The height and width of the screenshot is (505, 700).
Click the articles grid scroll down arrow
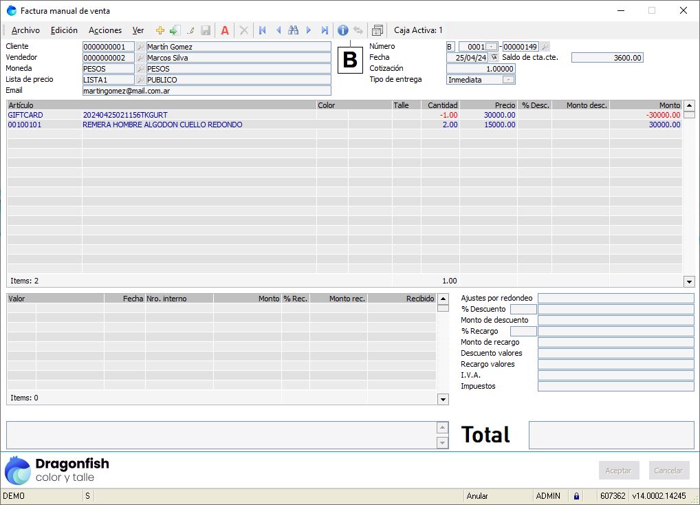pyautogui.click(x=689, y=282)
